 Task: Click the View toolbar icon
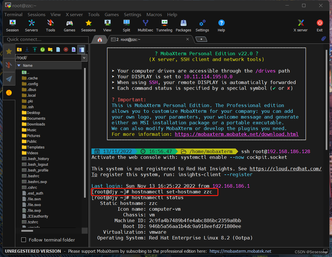click(107, 26)
